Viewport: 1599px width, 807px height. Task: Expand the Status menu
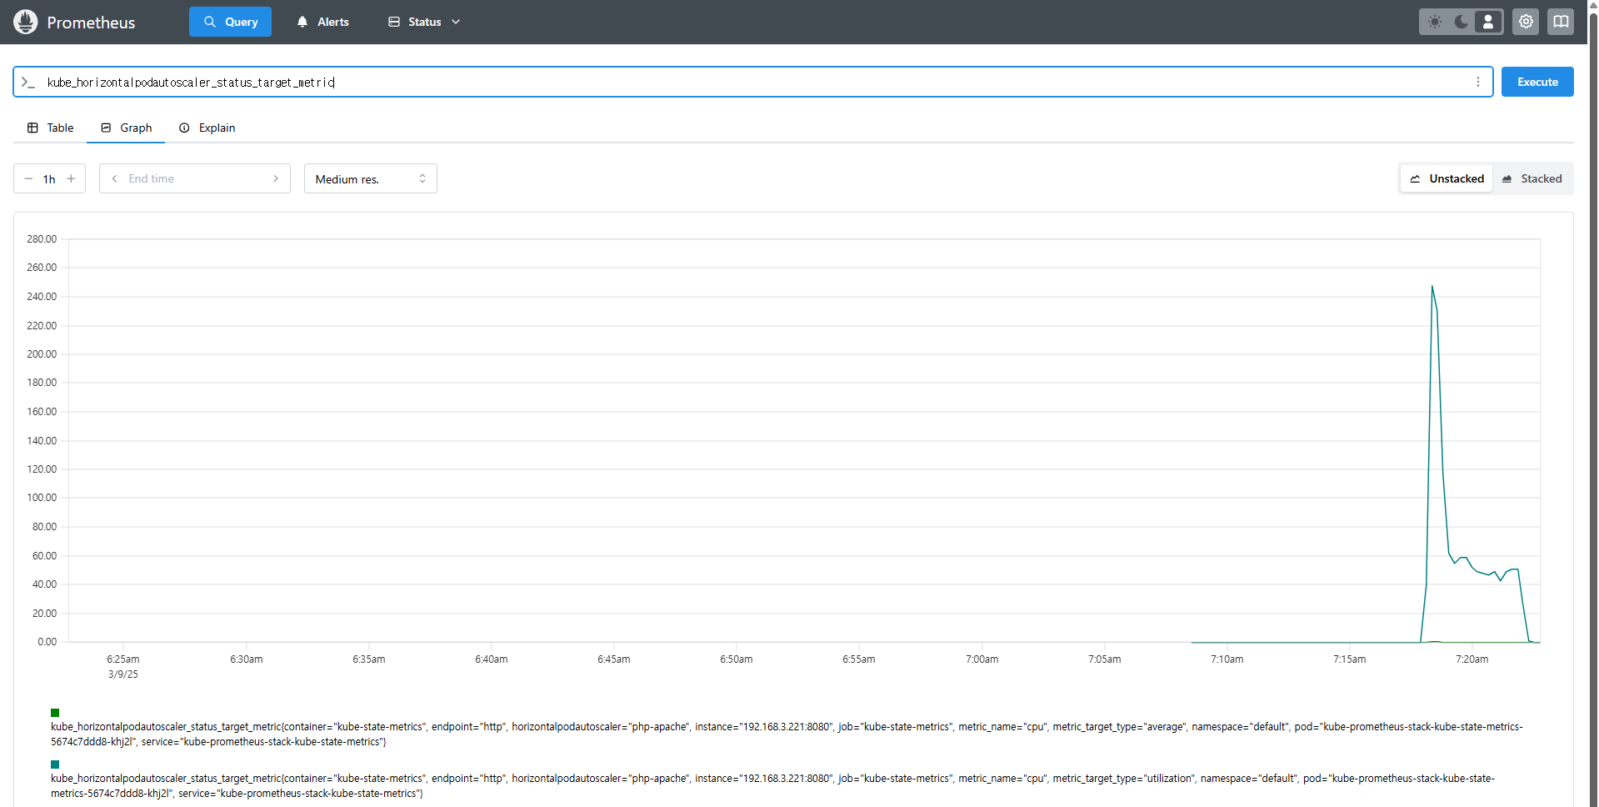click(424, 22)
